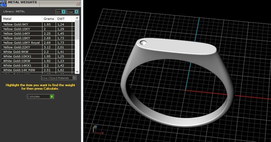This screenshot has width=271, height=142.
Task: Enable the Use Object Materials option
Action: (59, 78)
